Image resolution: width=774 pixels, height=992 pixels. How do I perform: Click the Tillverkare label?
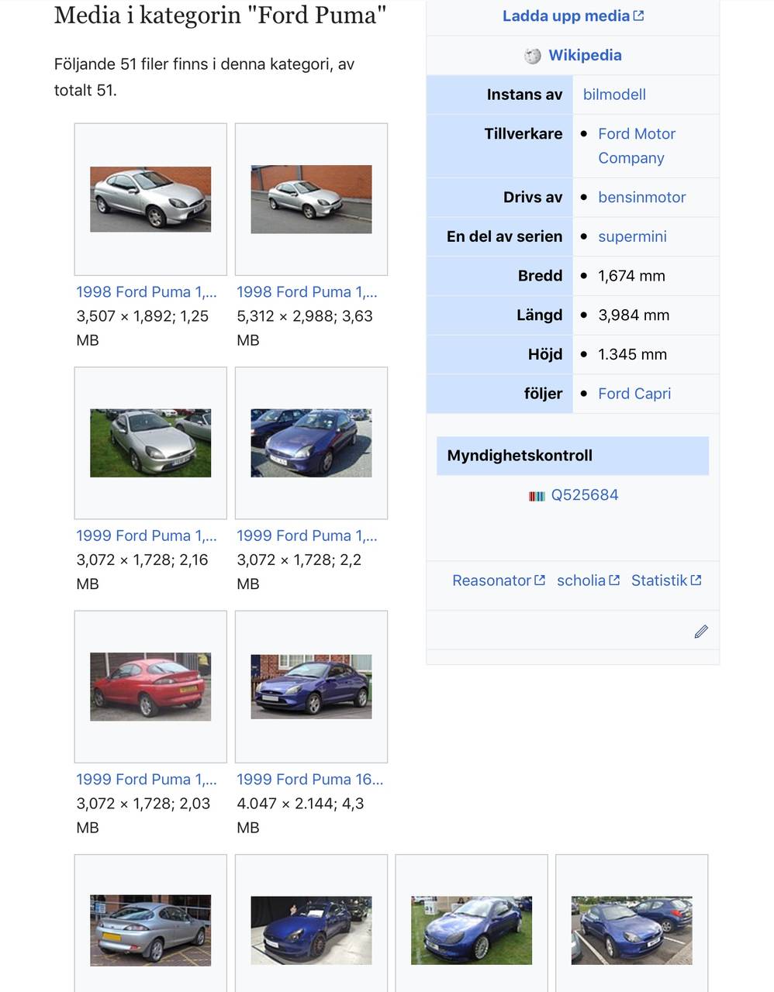pyautogui.click(x=523, y=133)
